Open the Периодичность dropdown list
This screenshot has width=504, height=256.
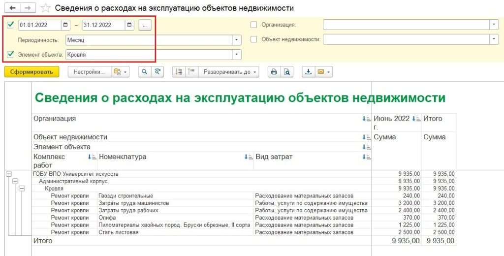(237, 40)
